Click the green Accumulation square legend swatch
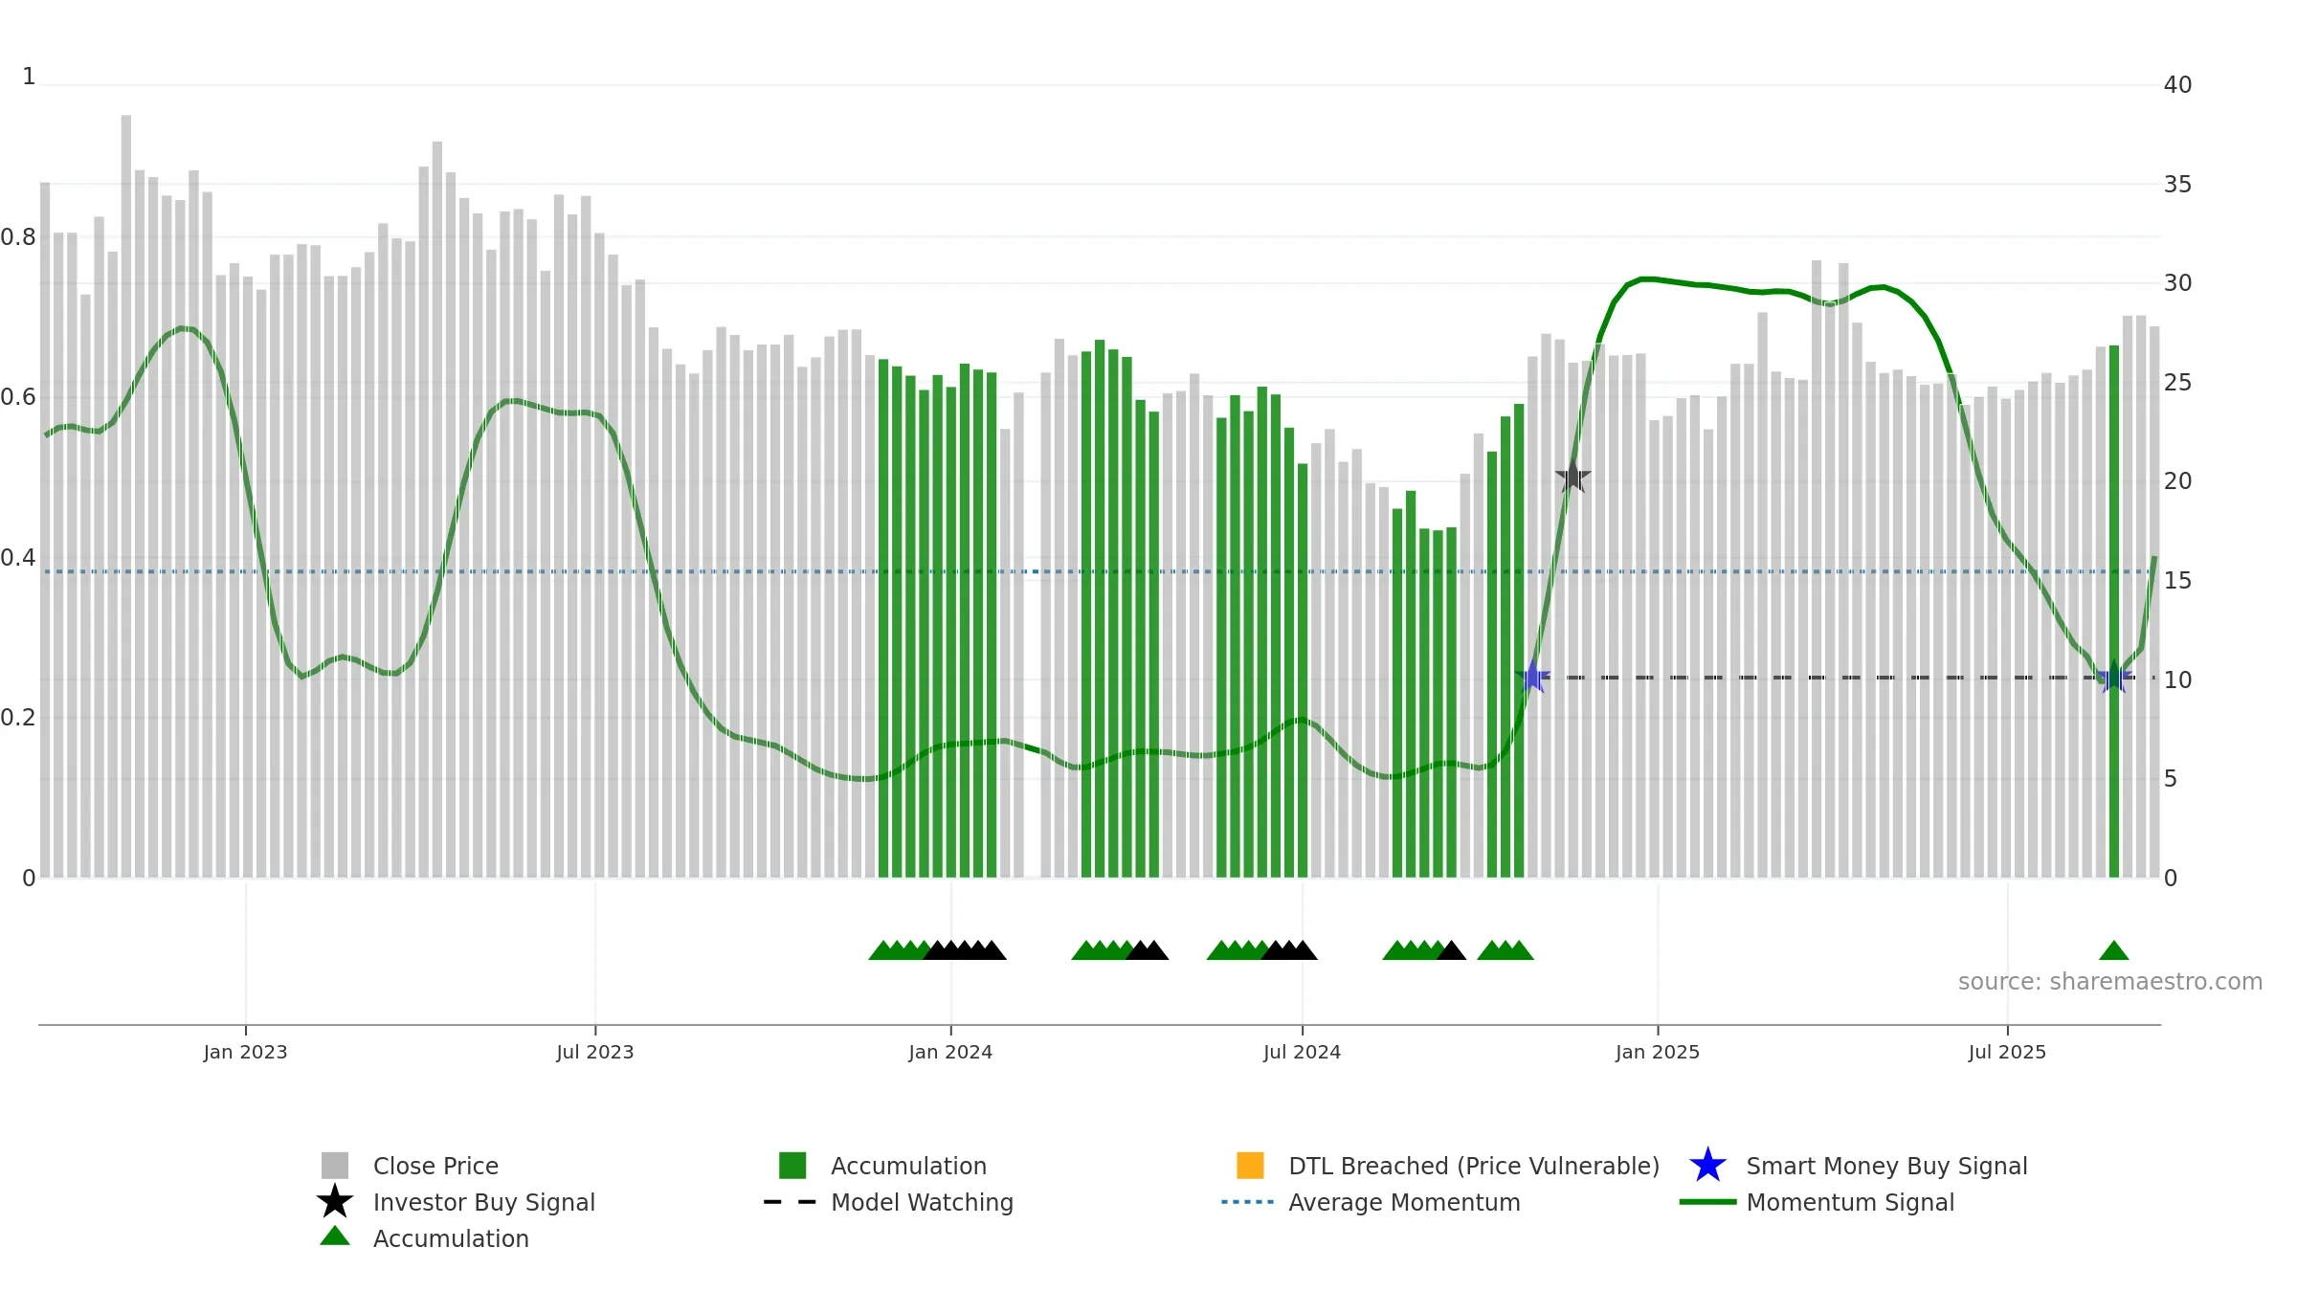 click(x=792, y=1166)
